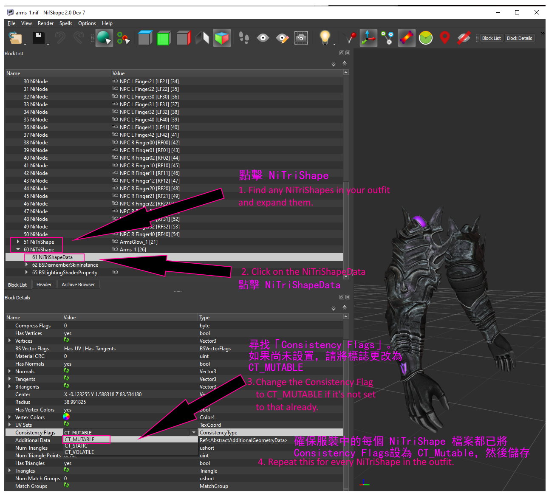Toggle the Show Nodes button
The width and height of the screenshot is (560, 493).
tap(387, 38)
